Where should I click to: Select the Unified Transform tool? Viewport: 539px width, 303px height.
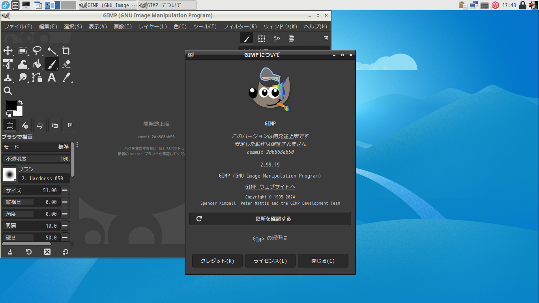point(8,64)
